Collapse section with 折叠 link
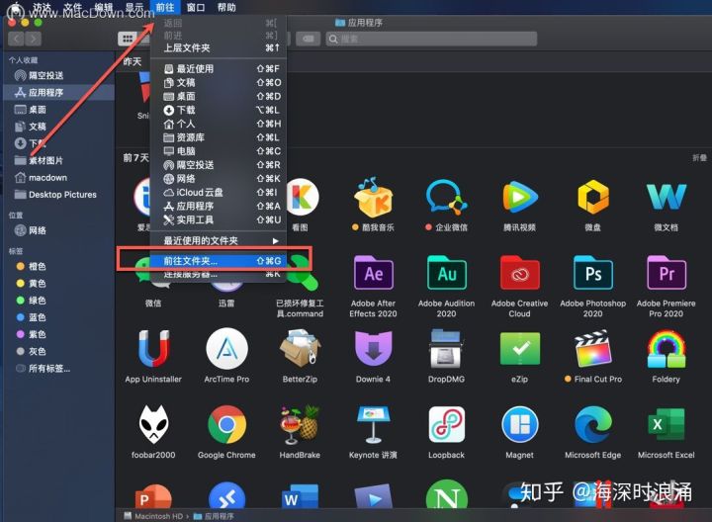The width and height of the screenshot is (712, 522). click(x=700, y=158)
